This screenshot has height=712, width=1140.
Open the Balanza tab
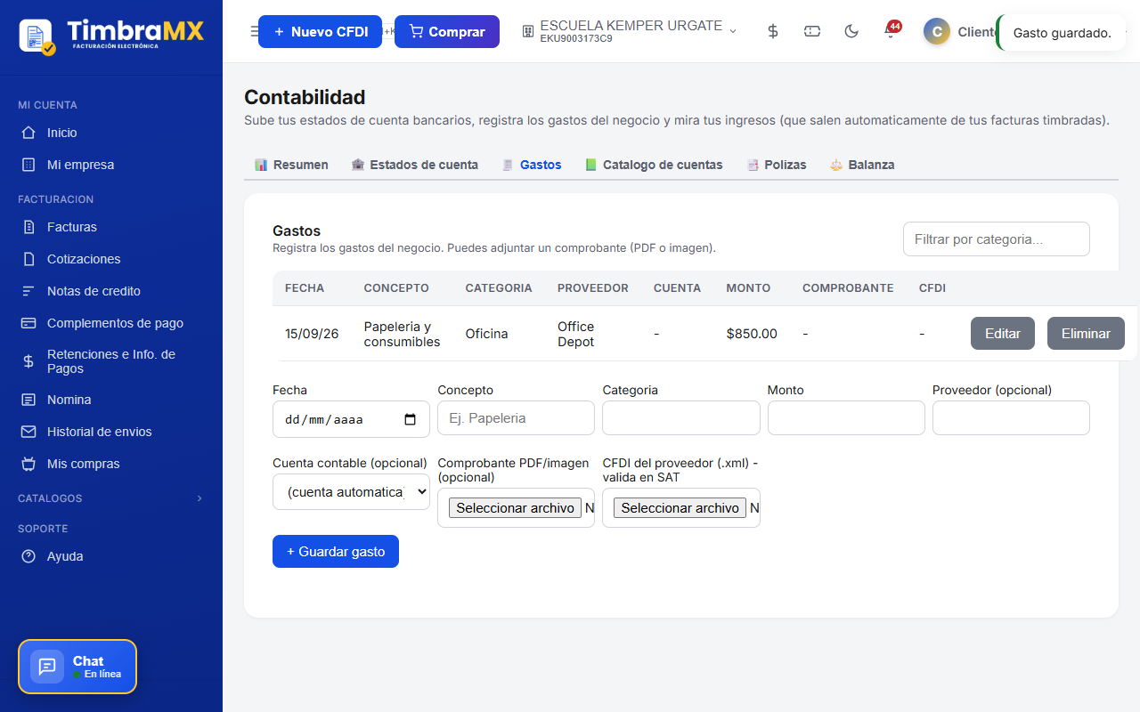pyautogui.click(x=862, y=165)
